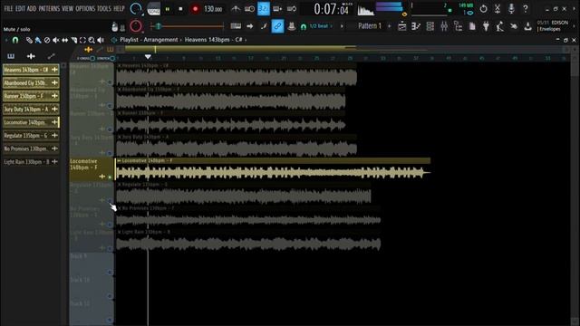
Task: Select the playlist slice tool
Action: pyautogui.click(x=74, y=40)
